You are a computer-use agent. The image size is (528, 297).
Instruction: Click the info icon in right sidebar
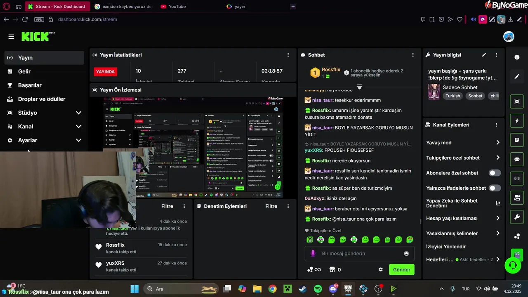pos(517,57)
